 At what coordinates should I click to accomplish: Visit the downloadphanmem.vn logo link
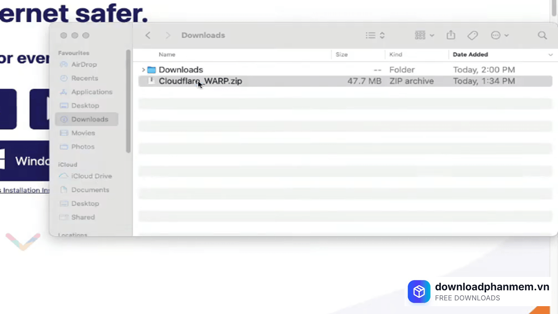click(x=419, y=291)
